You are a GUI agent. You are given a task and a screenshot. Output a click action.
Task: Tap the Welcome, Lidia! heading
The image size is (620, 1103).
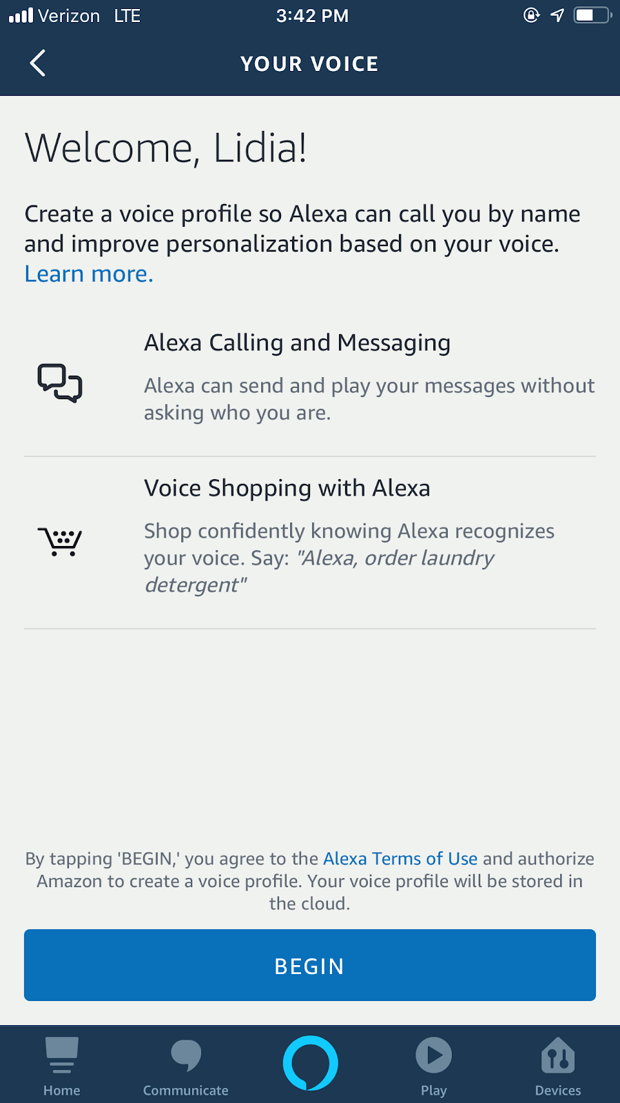pyautogui.click(x=166, y=148)
